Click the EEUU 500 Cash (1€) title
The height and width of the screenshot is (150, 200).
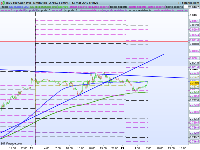[x=18, y=3]
